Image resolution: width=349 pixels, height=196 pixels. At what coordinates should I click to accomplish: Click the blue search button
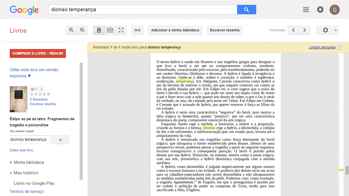coord(246,10)
